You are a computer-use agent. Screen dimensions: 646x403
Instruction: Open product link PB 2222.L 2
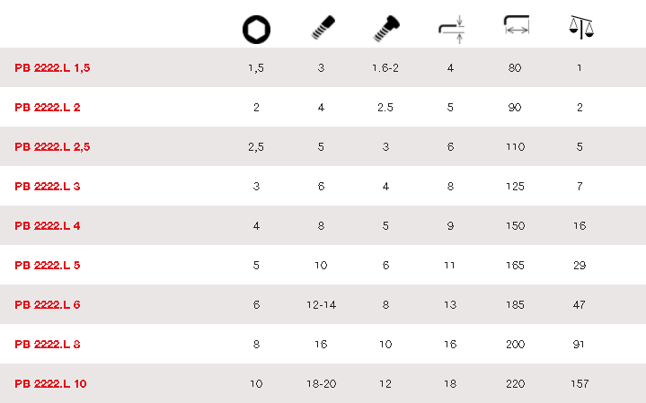pyautogui.click(x=48, y=108)
